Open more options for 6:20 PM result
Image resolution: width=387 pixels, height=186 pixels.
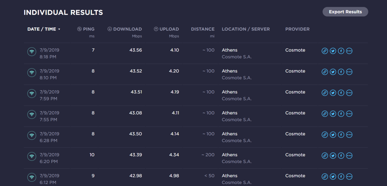(x=349, y=156)
